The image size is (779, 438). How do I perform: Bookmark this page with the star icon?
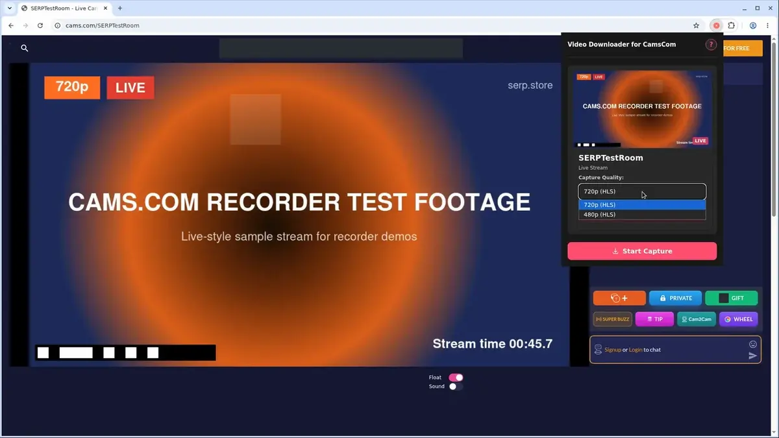697,25
